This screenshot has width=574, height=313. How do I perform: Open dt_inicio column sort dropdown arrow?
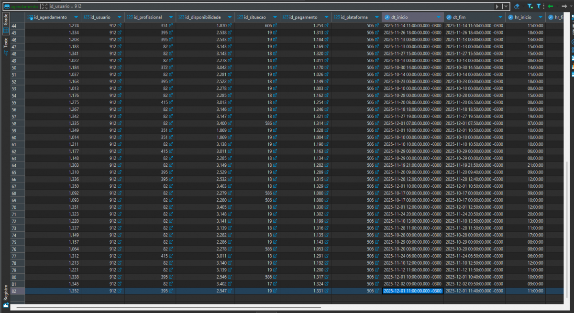pyautogui.click(x=439, y=17)
